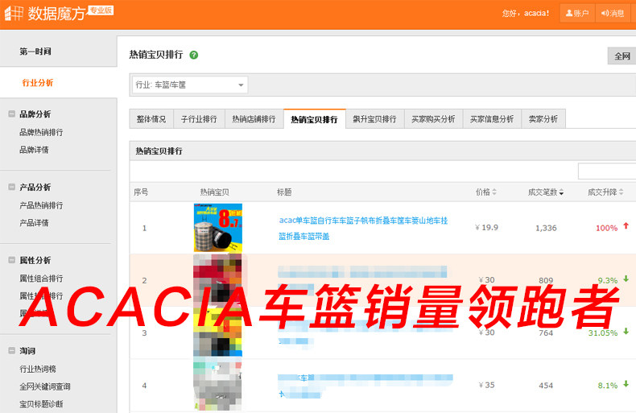Open 属性组合排行 link

(41, 279)
